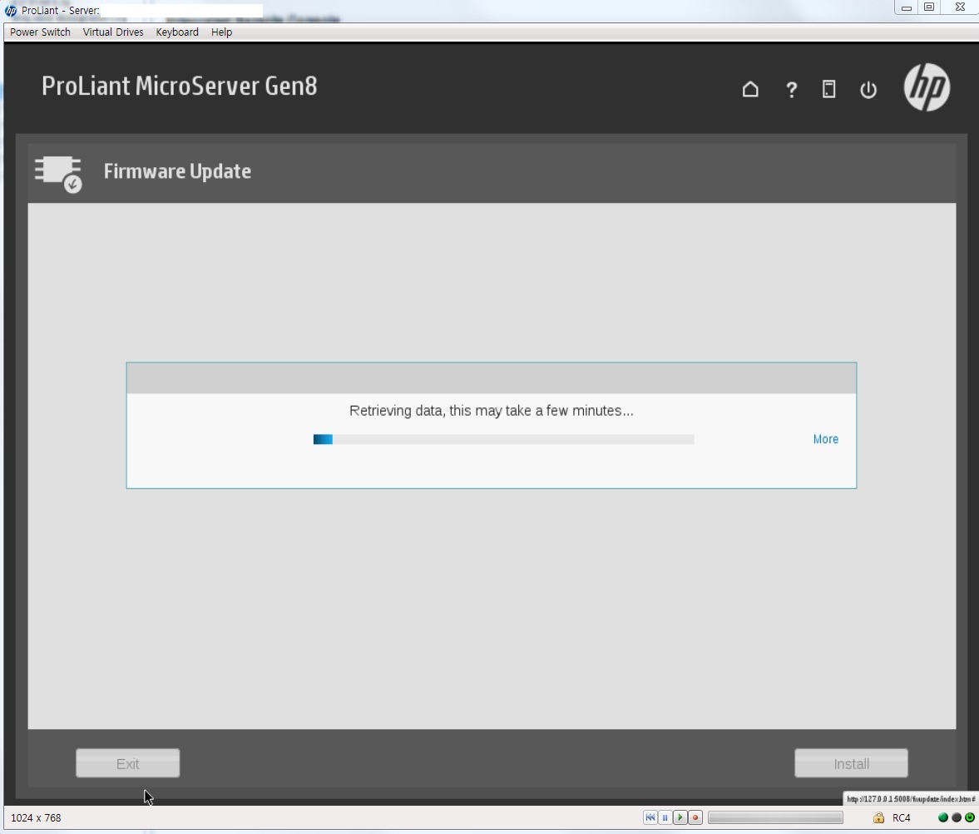
Task: Click the HP logo in the header
Action: coord(927,86)
